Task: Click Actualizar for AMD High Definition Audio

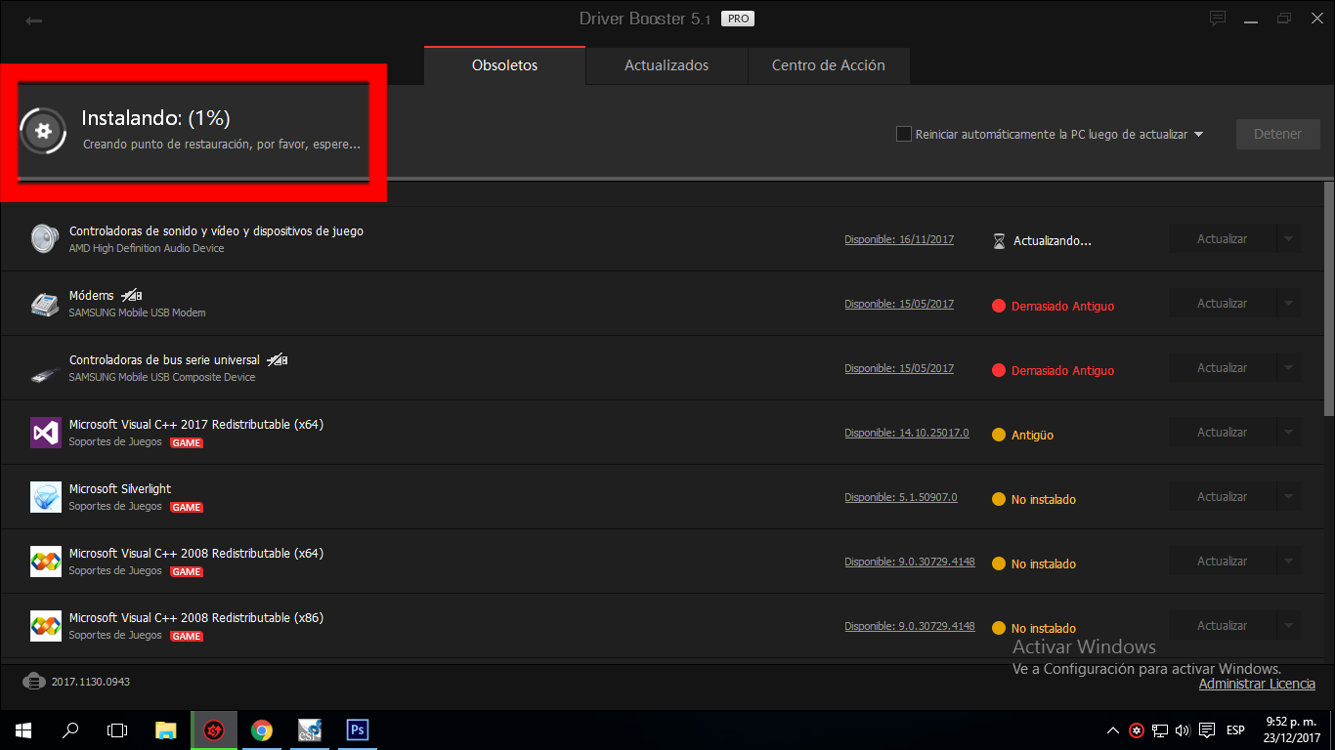Action: (1223, 239)
